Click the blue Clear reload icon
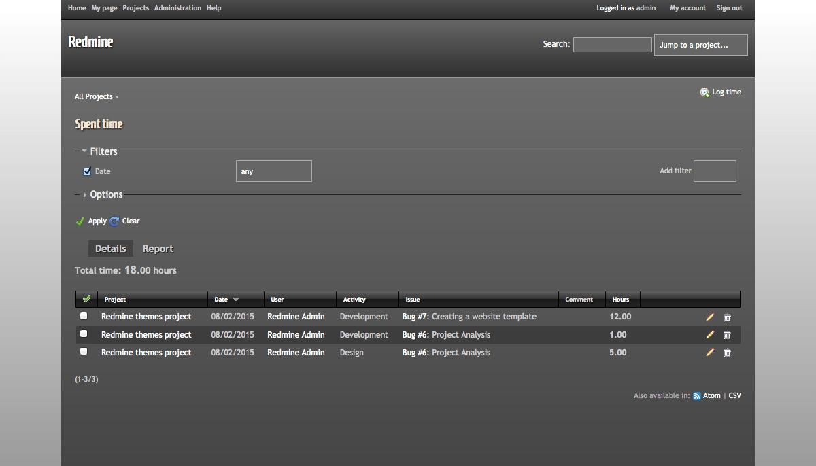 pos(114,221)
